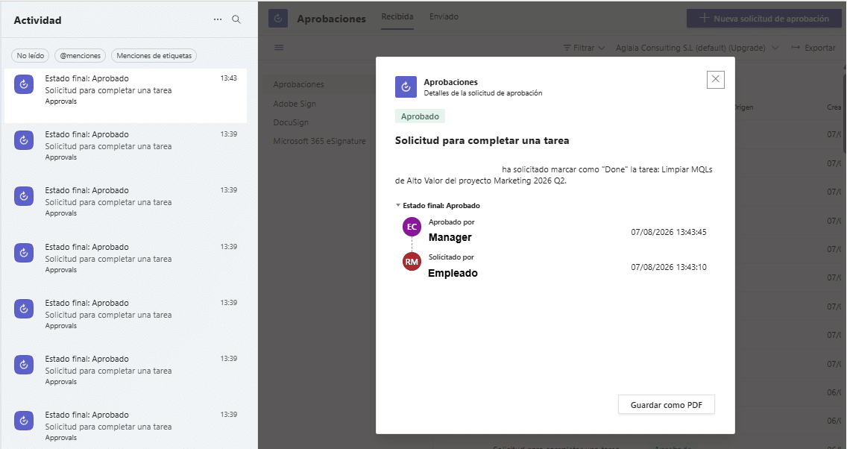Select Microsoft 365 eSignature in the list

tap(319, 141)
